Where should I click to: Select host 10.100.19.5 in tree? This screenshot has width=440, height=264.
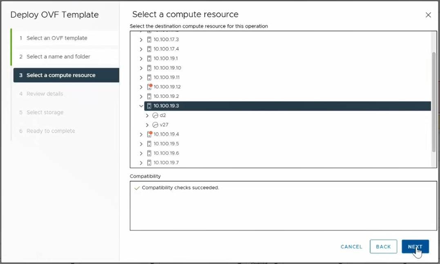(166, 144)
